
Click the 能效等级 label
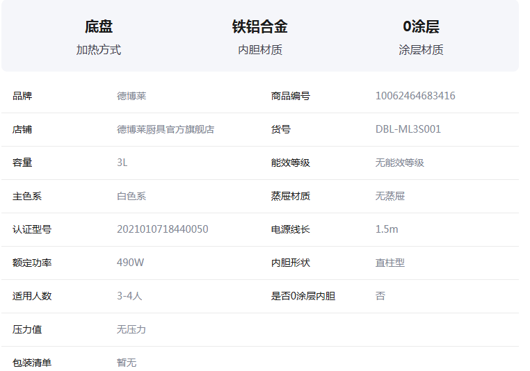click(290, 163)
